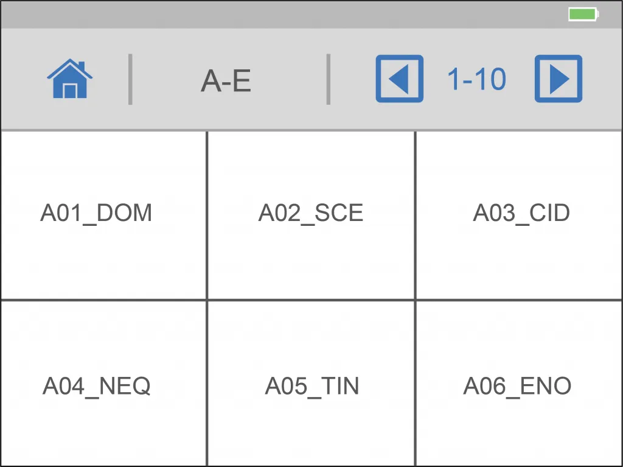
Task: Advance to the next page of entries
Action: (559, 79)
